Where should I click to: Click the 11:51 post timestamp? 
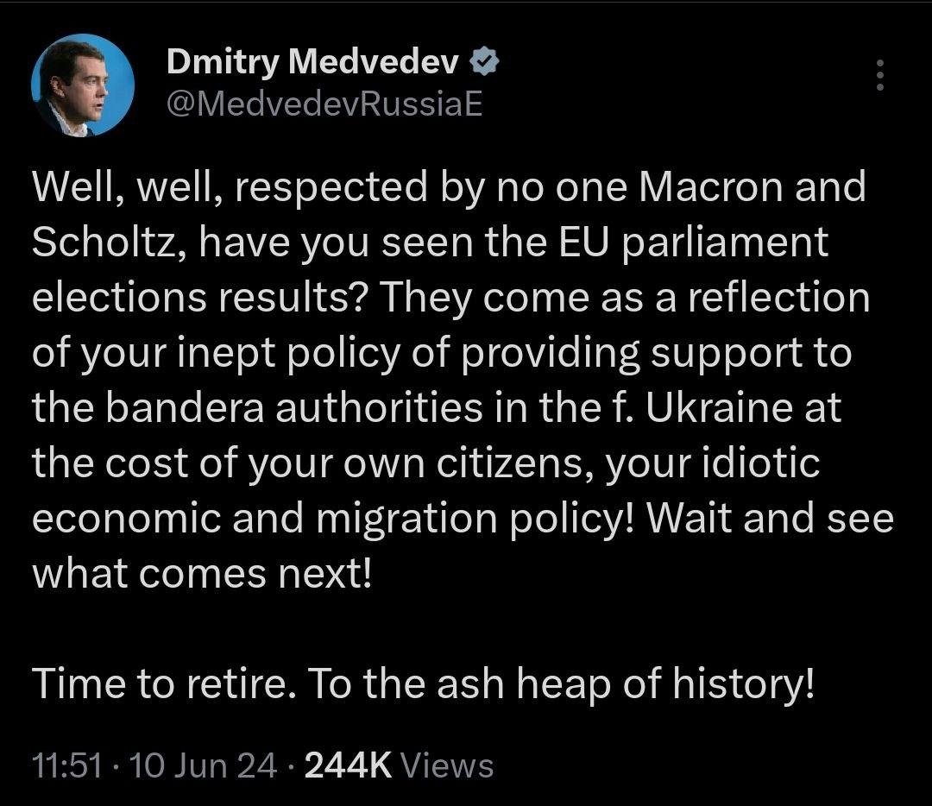pos(66,765)
